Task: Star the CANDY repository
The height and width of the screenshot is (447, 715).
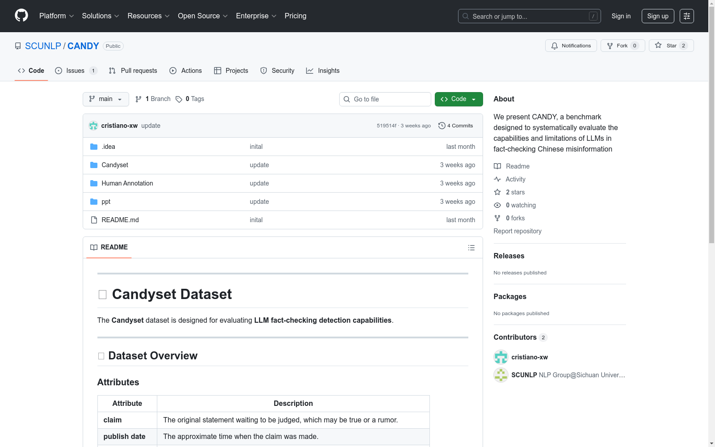Action: (x=671, y=46)
